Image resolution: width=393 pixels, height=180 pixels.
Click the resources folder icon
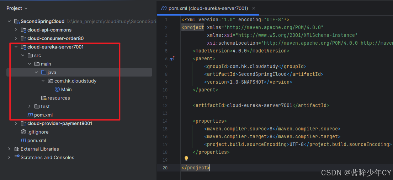(x=44, y=98)
